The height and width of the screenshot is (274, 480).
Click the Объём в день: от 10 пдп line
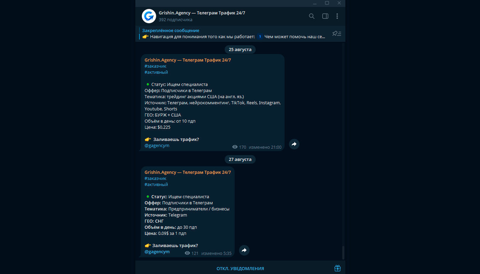point(170,121)
